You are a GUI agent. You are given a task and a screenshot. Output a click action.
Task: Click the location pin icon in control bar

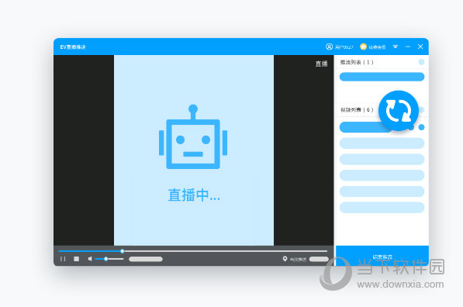[285, 259]
